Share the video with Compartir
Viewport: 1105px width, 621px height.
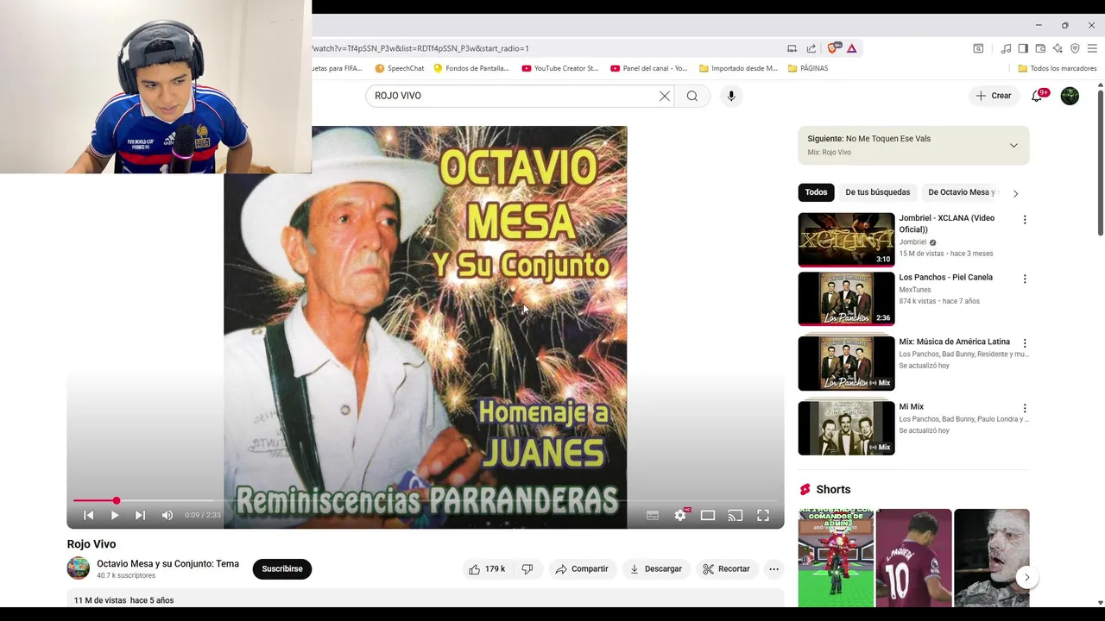(582, 569)
